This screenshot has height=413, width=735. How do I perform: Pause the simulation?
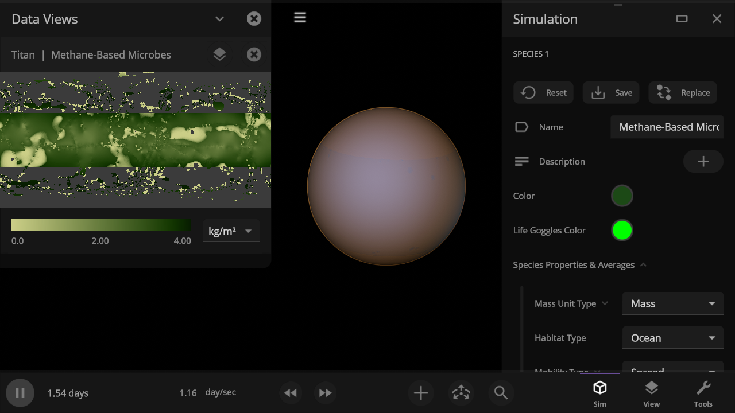tap(20, 393)
